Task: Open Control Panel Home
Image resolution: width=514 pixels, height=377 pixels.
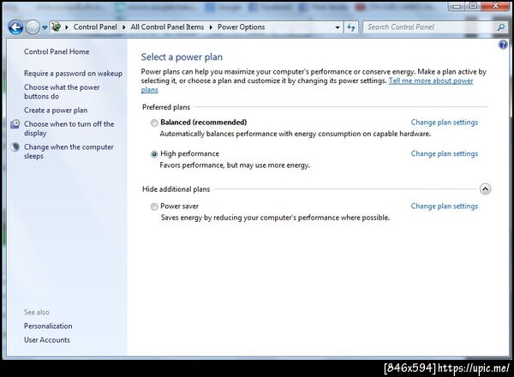Action: (x=57, y=51)
